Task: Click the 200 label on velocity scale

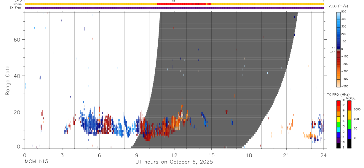Action: [x=344, y=34]
